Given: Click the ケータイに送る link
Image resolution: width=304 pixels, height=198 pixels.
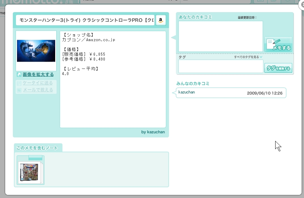Looking at the screenshot, I should pyautogui.click(x=38, y=83).
